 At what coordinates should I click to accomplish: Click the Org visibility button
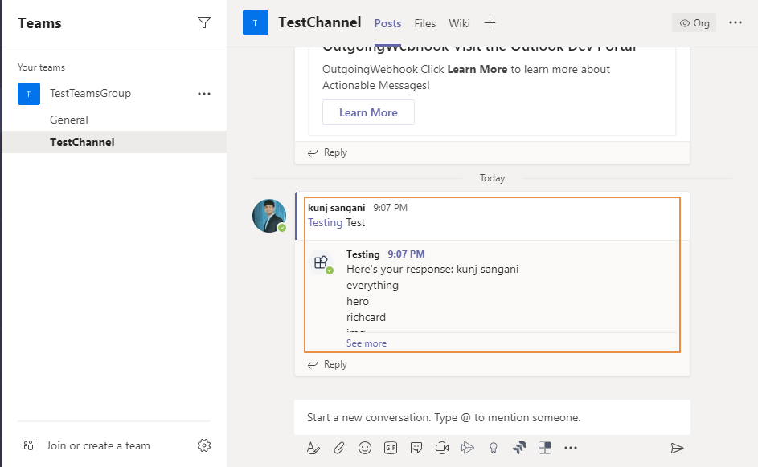(694, 22)
